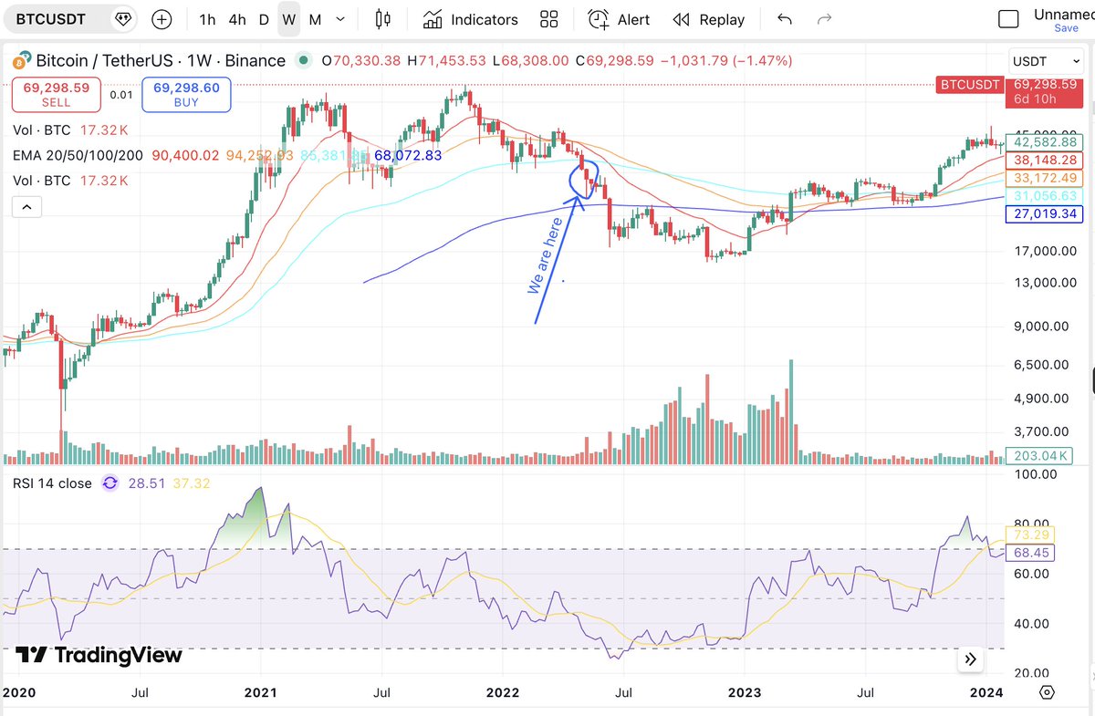Click the 68.45 RSI axis label
1095x716 pixels.
point(1029,553)
